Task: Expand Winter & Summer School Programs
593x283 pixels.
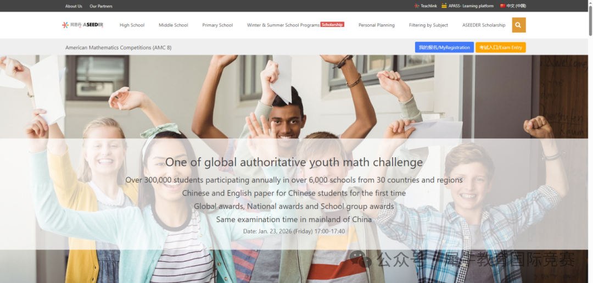Action: coord(283,25)
